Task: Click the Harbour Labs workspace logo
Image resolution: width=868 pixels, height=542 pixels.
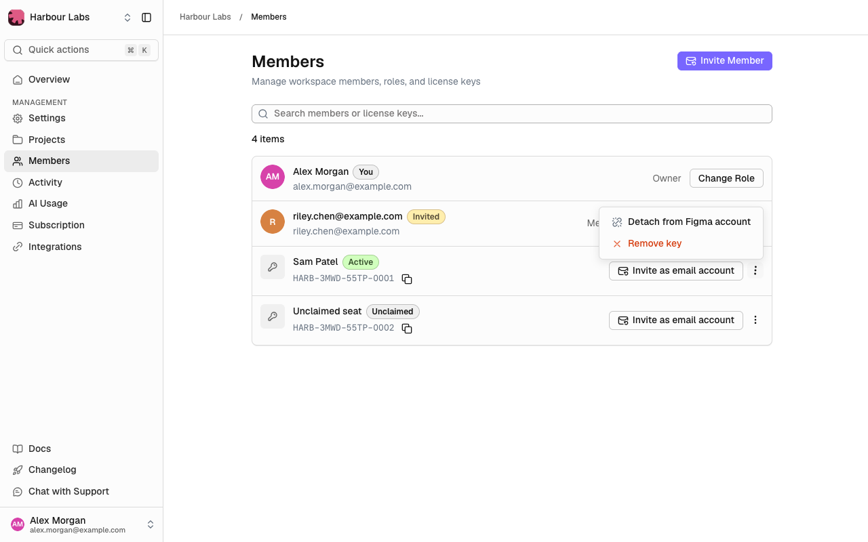Action: (16, 18)
